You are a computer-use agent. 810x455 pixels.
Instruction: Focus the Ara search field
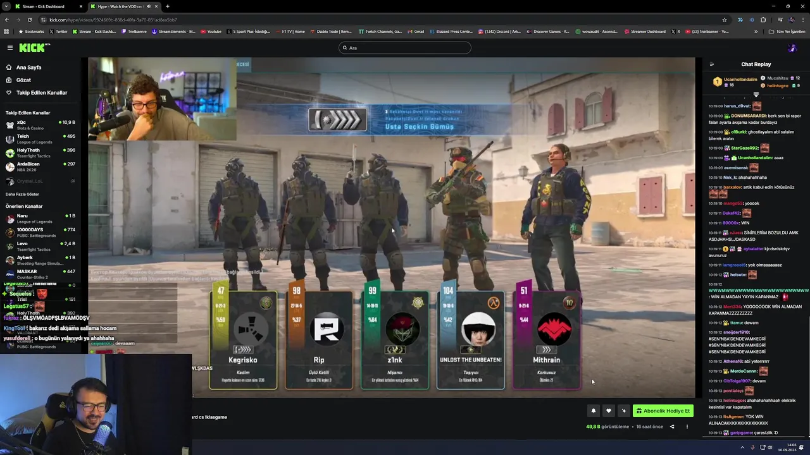pyautogui.click(x=405, y=48)
